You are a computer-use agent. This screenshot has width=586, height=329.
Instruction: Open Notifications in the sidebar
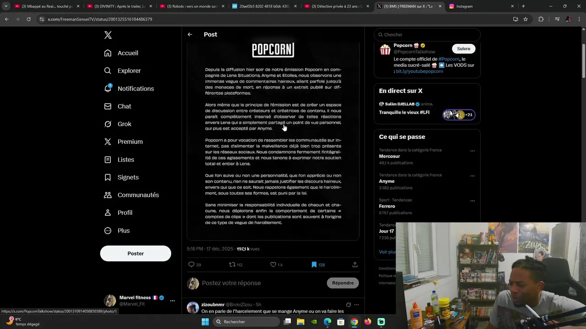[x=129, y=89]
